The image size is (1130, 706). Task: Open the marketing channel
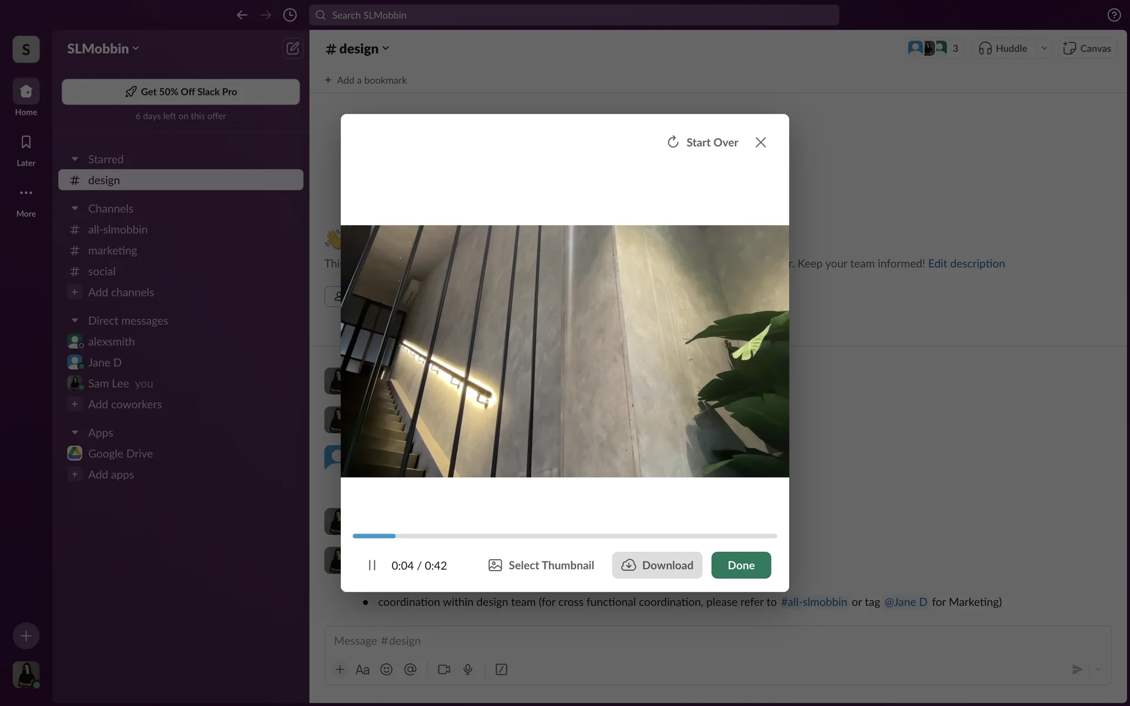pos(112,251)
